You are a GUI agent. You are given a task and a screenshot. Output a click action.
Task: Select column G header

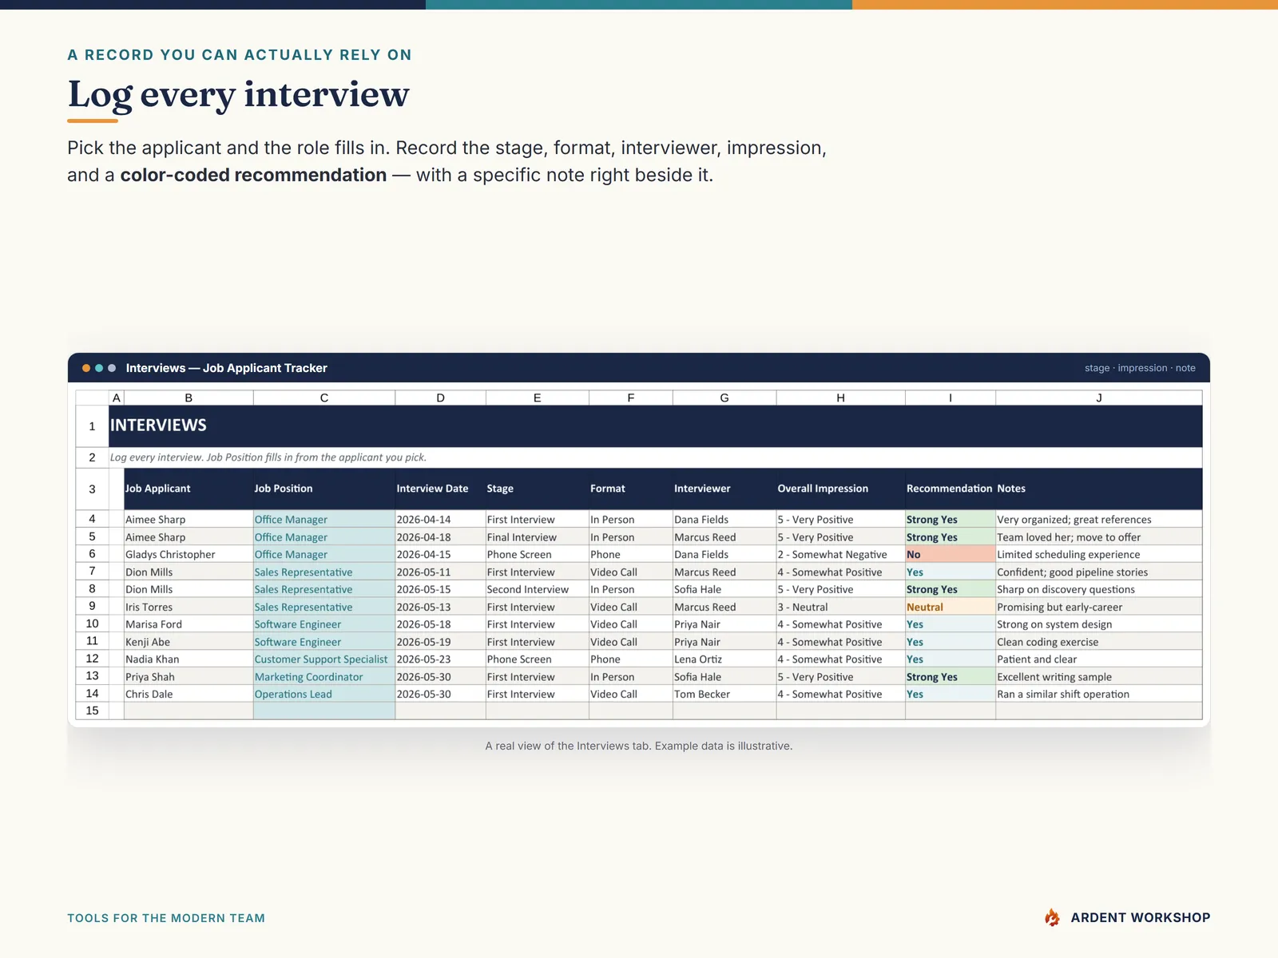[724, 398]
